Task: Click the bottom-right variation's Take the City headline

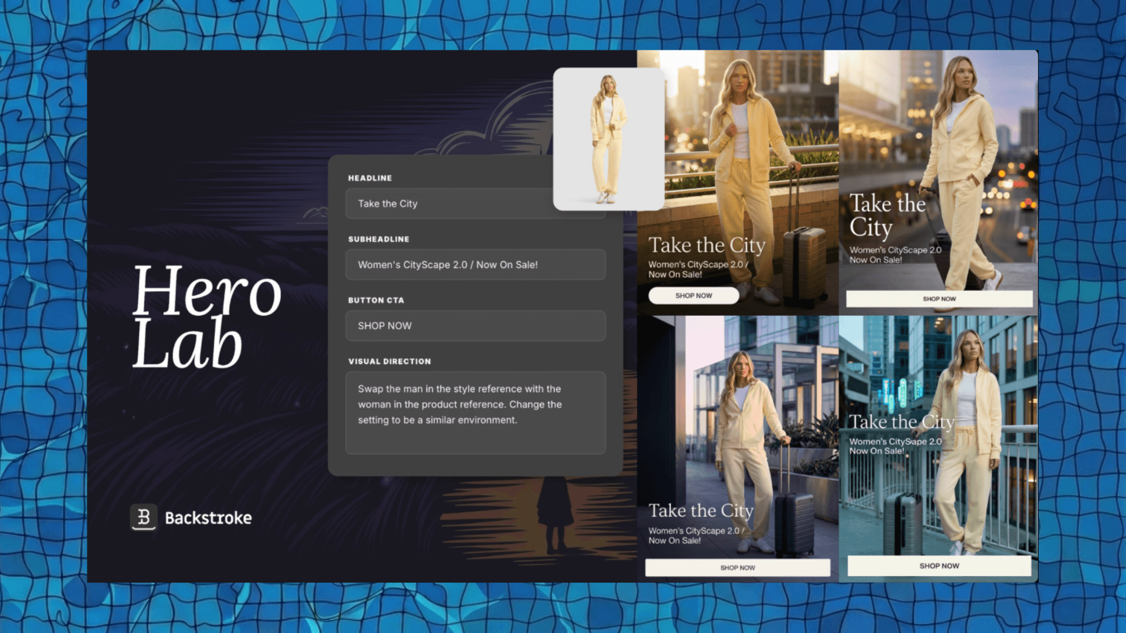Action: click(x=902, y=422)
